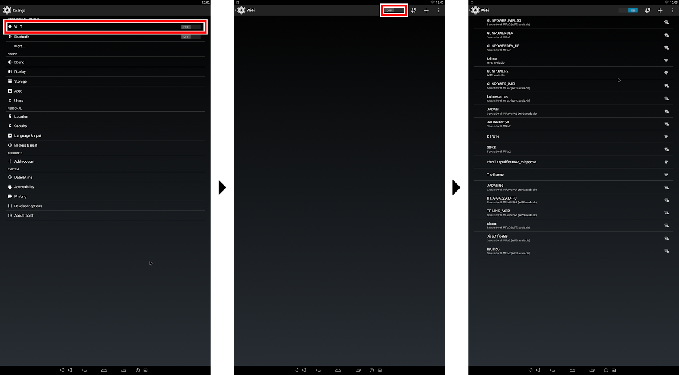Go back via gear icon in middle Wi-Fi screen
This screenshot has width=679, height=375.
[x=241, y=10]
